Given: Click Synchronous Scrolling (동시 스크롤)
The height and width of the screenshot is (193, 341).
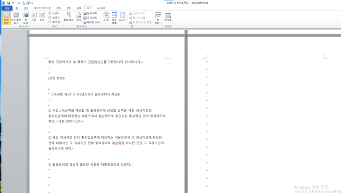Looking at the screenshot, I should tap(137, 18).
